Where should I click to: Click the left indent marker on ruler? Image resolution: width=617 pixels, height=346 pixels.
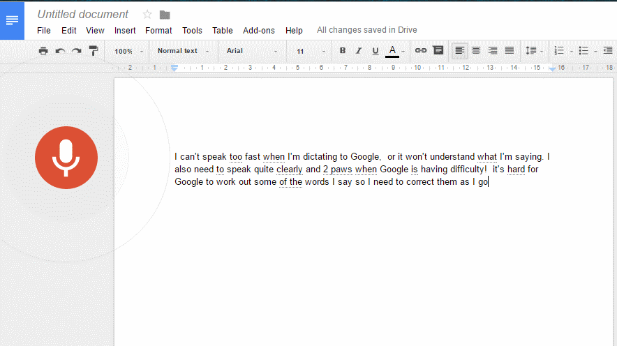tap(174, 68)
